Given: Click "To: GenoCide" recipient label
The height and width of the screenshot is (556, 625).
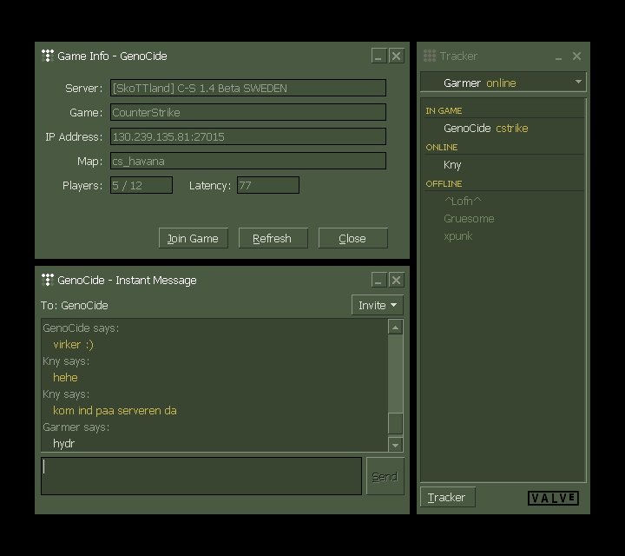Looking at the screenshot, I should tap(74, 306).
